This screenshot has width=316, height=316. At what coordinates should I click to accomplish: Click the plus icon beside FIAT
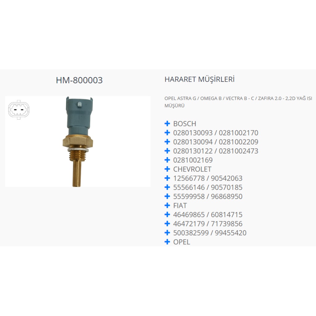click(x=167, y=205)
